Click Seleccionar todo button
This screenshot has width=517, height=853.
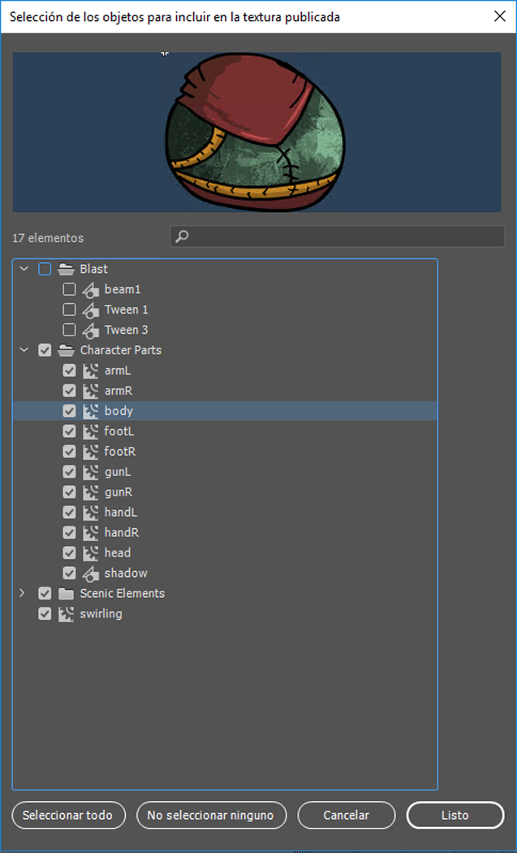point(68,816)
